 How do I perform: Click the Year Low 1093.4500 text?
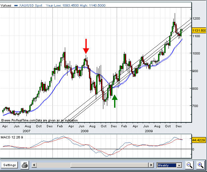click(x=62, y=6)
